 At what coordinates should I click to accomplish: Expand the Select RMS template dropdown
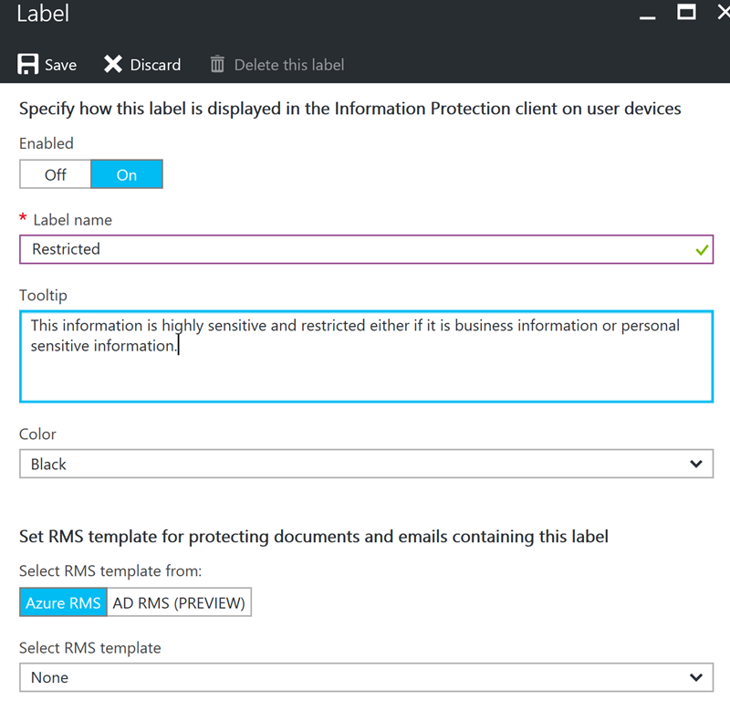coord(367,677)
